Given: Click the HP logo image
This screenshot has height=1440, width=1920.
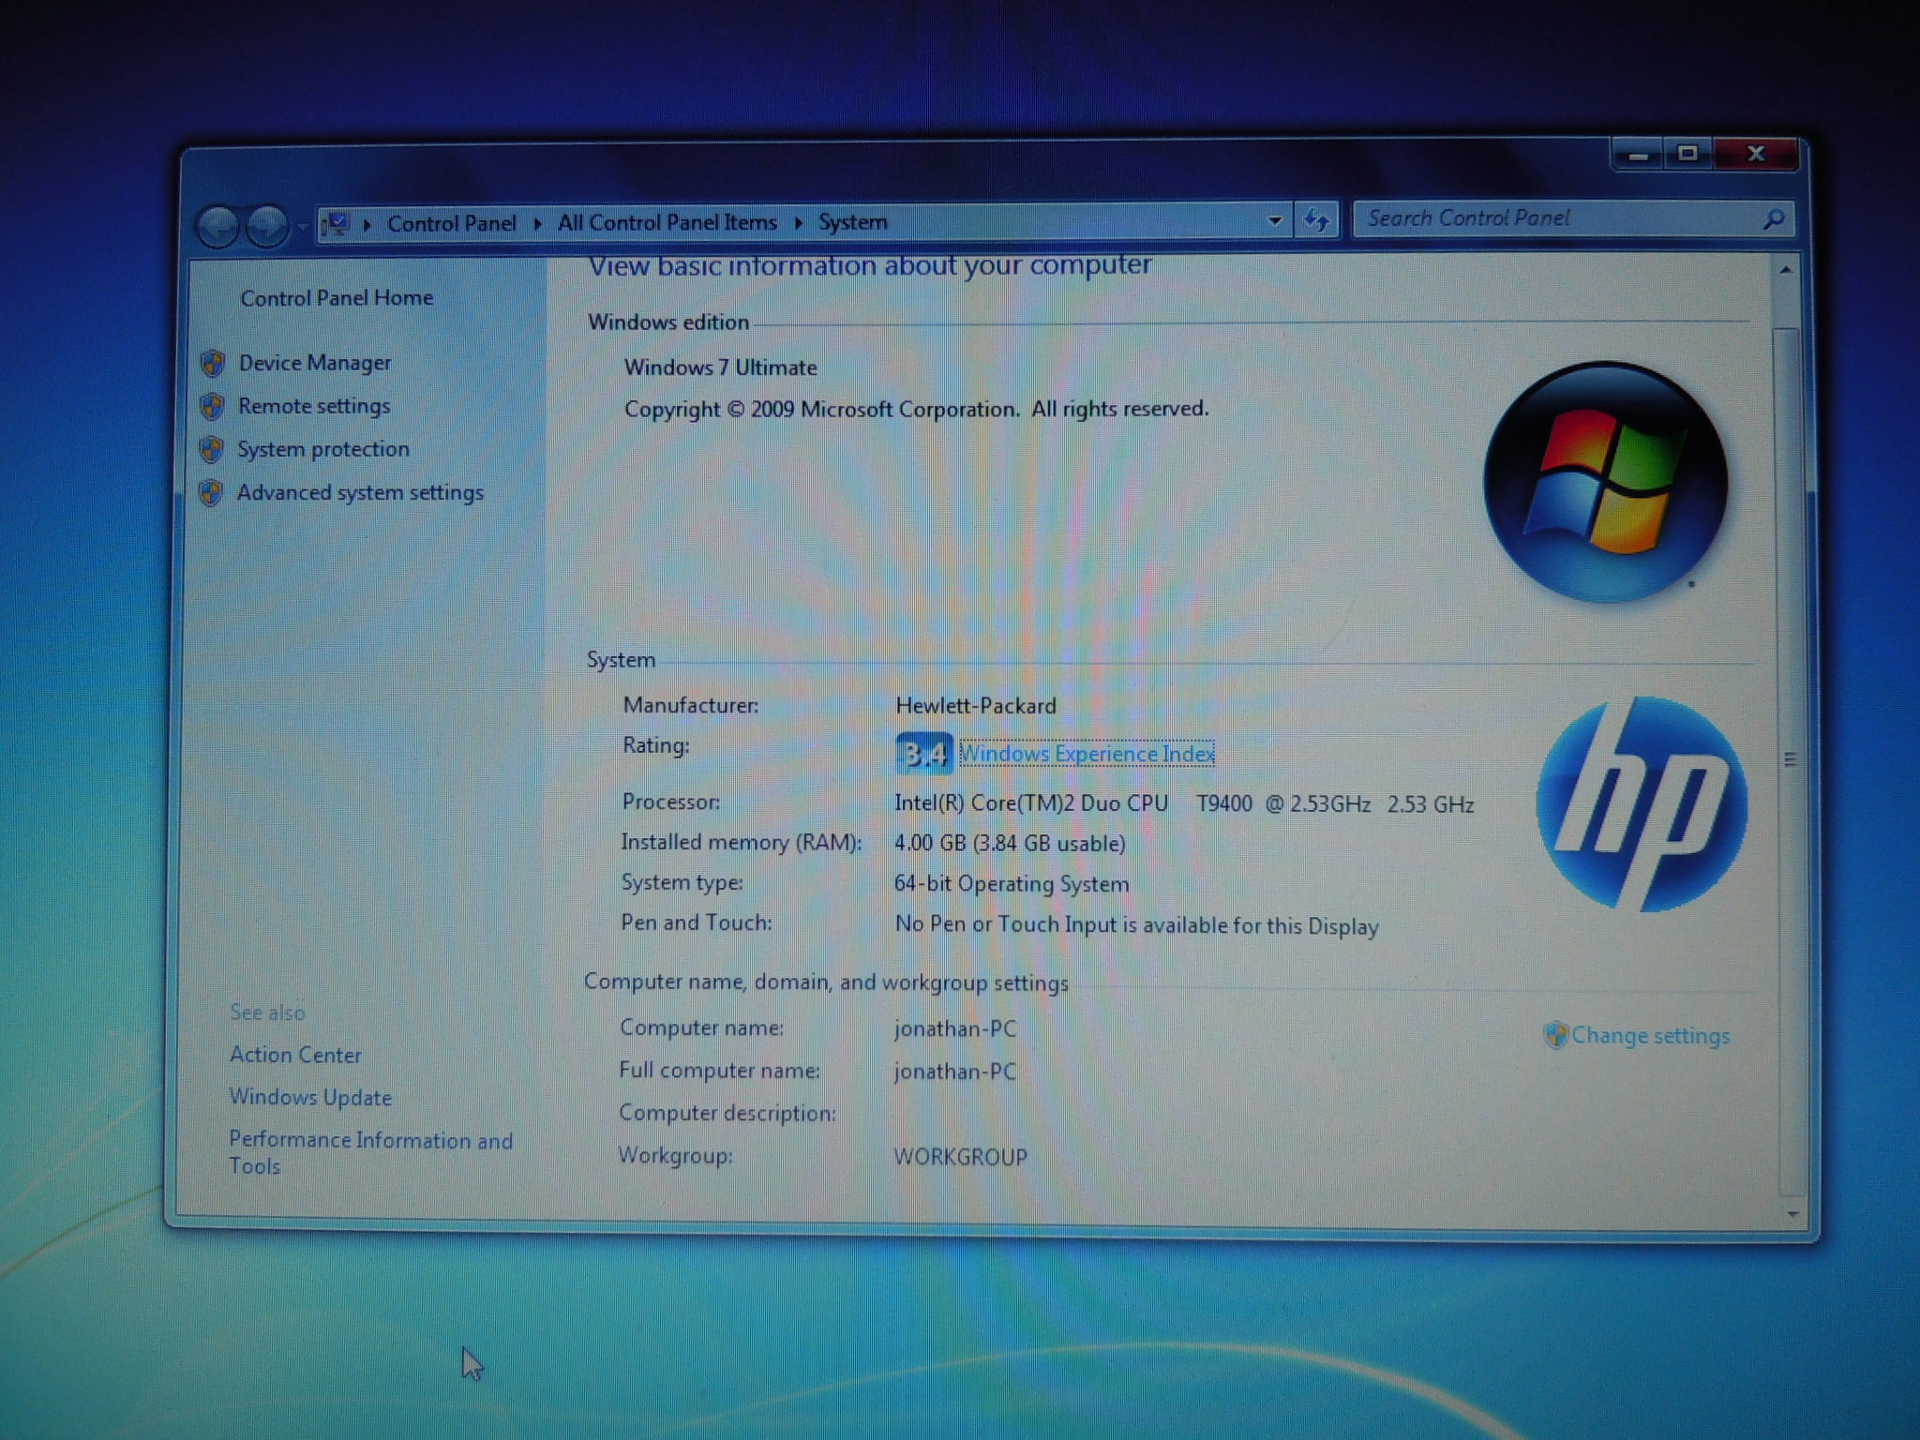Looking at the screenshot, I should click(x=1642, y=803).
